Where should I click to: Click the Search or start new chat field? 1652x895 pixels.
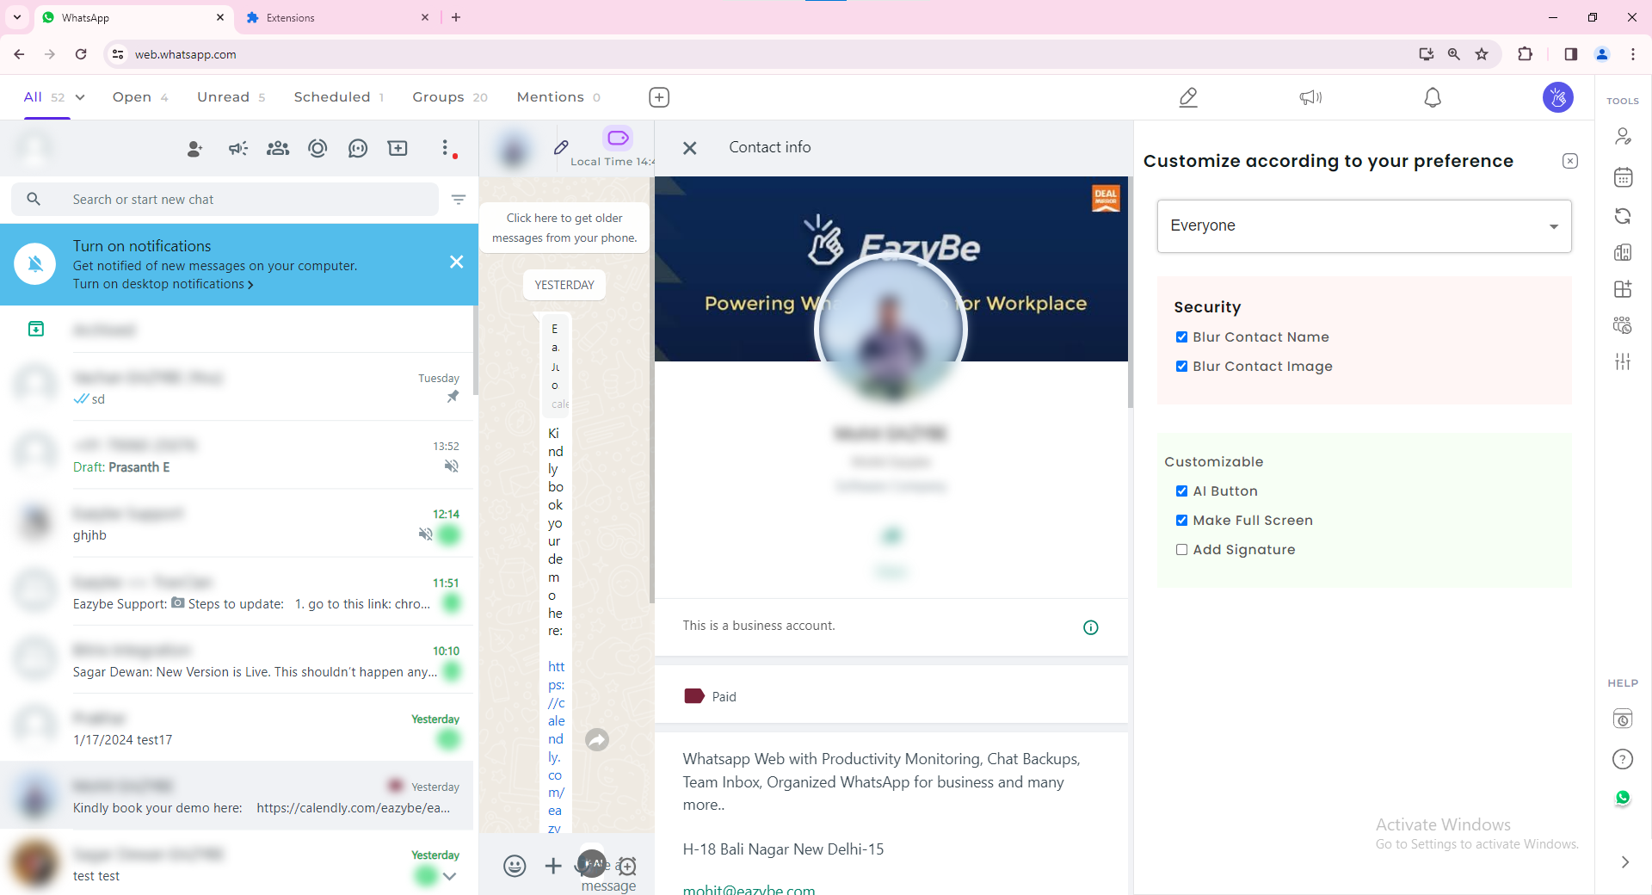tap(225, 200)
